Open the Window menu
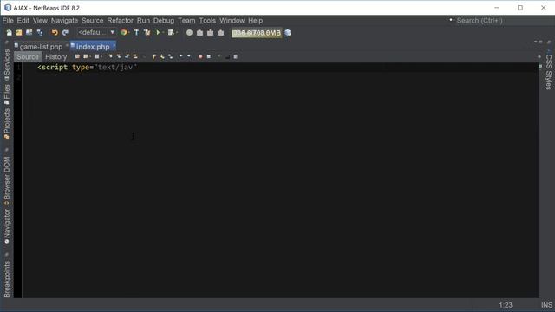 pyautogui.click(x=232, y=21)
